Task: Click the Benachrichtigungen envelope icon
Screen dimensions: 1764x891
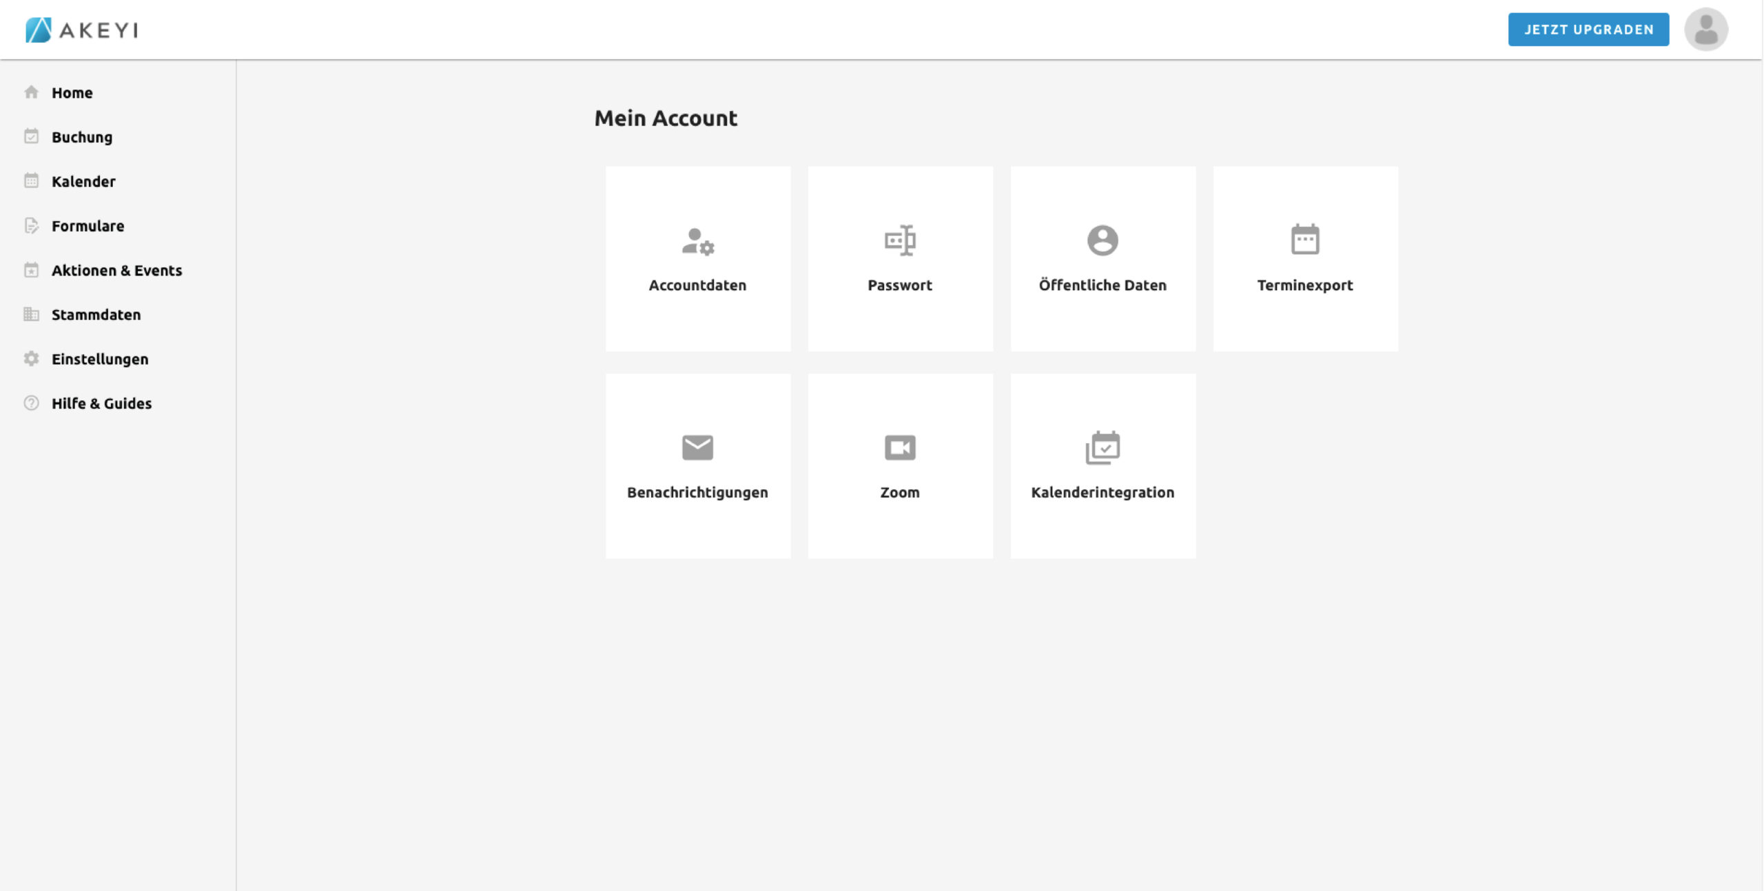Action: click(697, 448)
